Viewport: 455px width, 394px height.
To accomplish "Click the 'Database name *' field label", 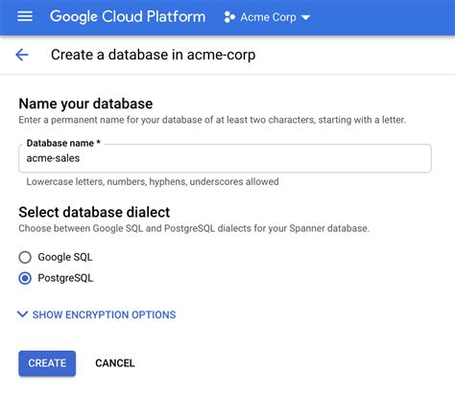I will 63,143.
